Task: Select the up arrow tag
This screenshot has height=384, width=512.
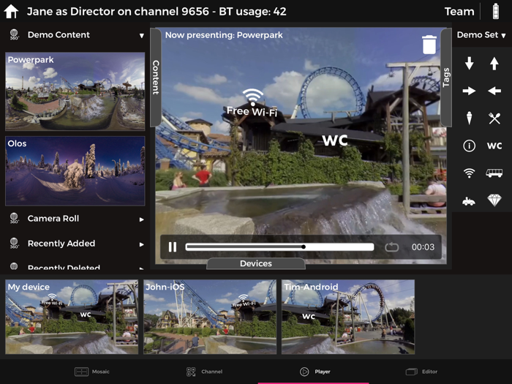Action: (494, 64)
